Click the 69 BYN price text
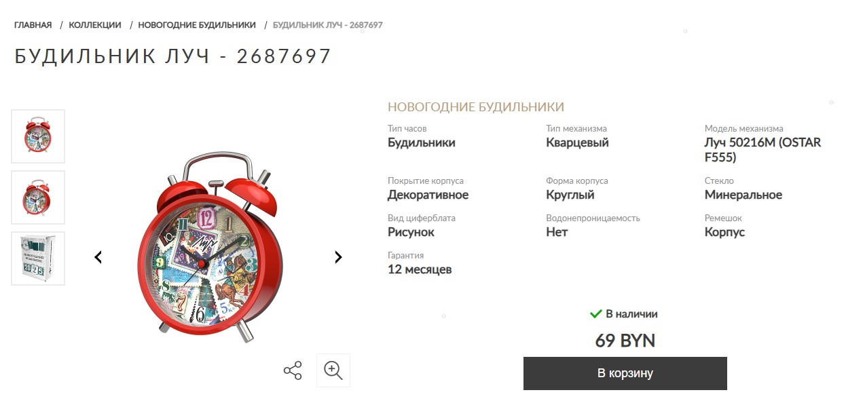Screen dimensions: 846x403 (x=625, y=341)
